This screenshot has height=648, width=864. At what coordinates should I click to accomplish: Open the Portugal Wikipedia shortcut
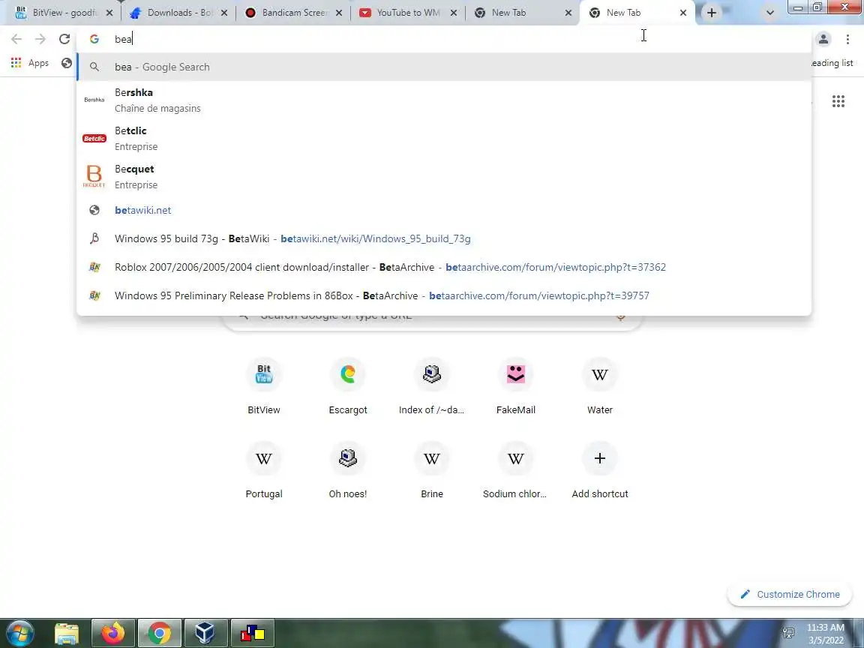[264, 470]
